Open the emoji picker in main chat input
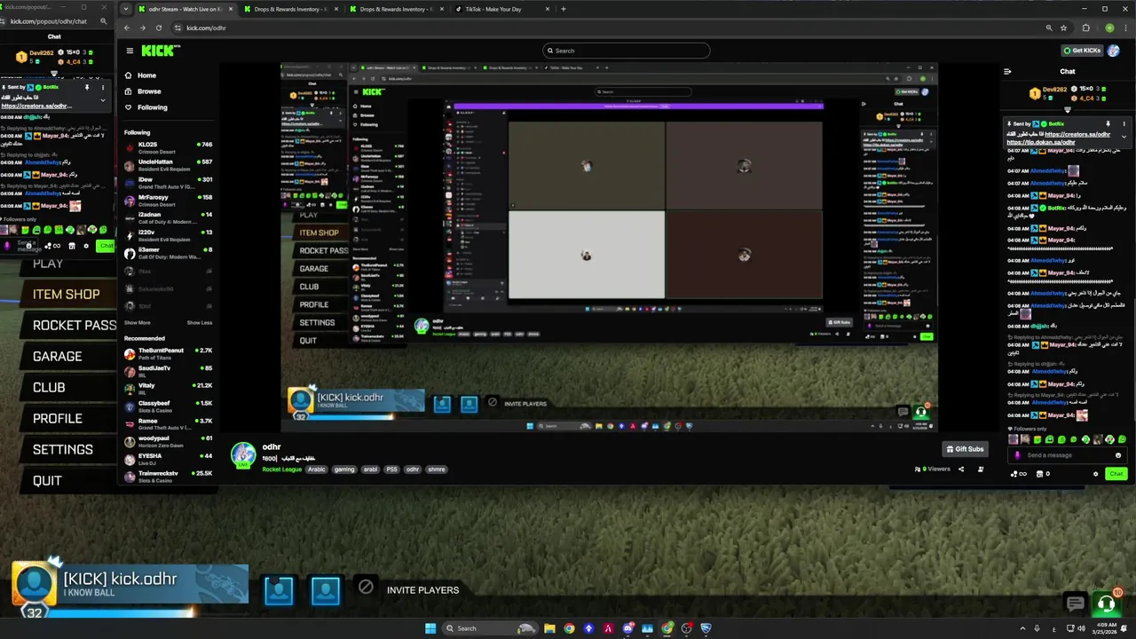The image size is (1136, 639). (x=1118, y=455)
